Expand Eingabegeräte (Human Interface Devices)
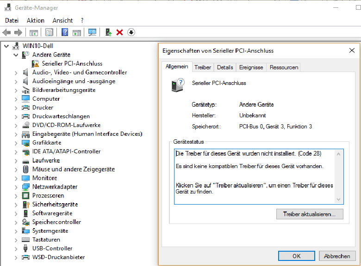 (16, 134)
